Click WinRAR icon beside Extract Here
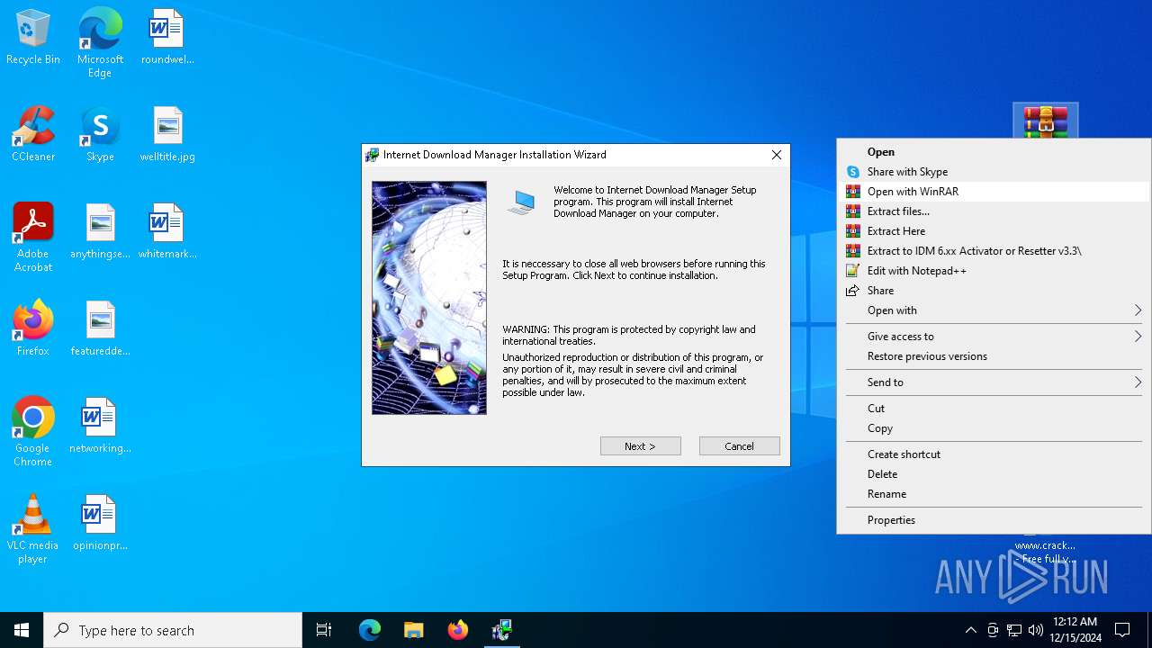 tap(852, 231)
